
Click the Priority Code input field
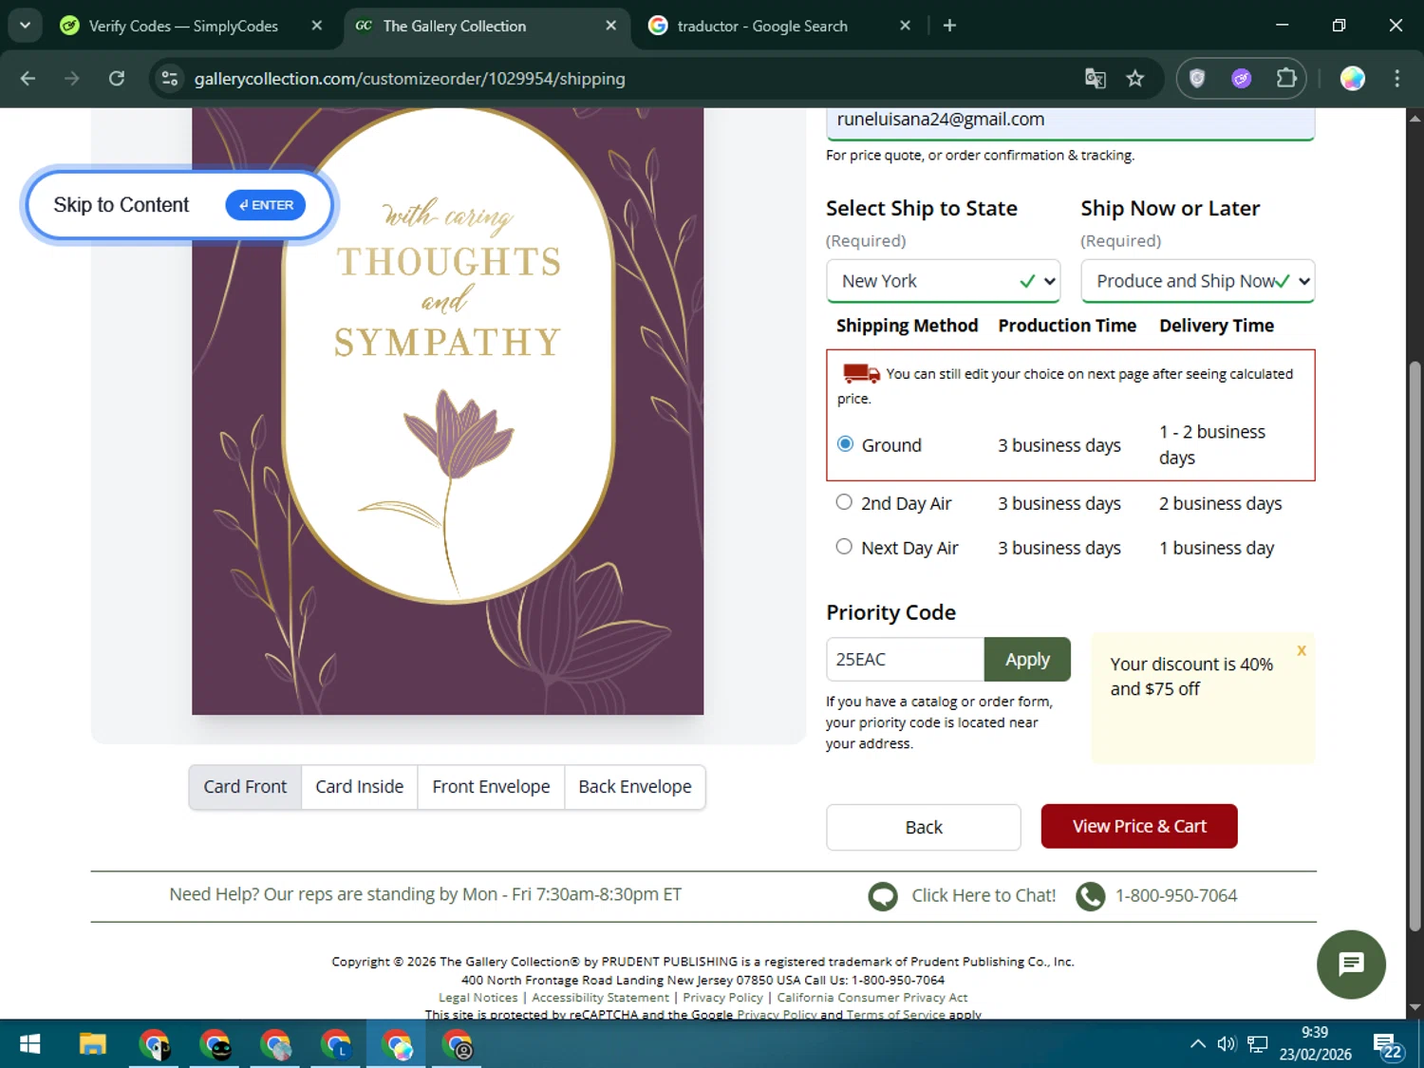(x=905, y=659)
